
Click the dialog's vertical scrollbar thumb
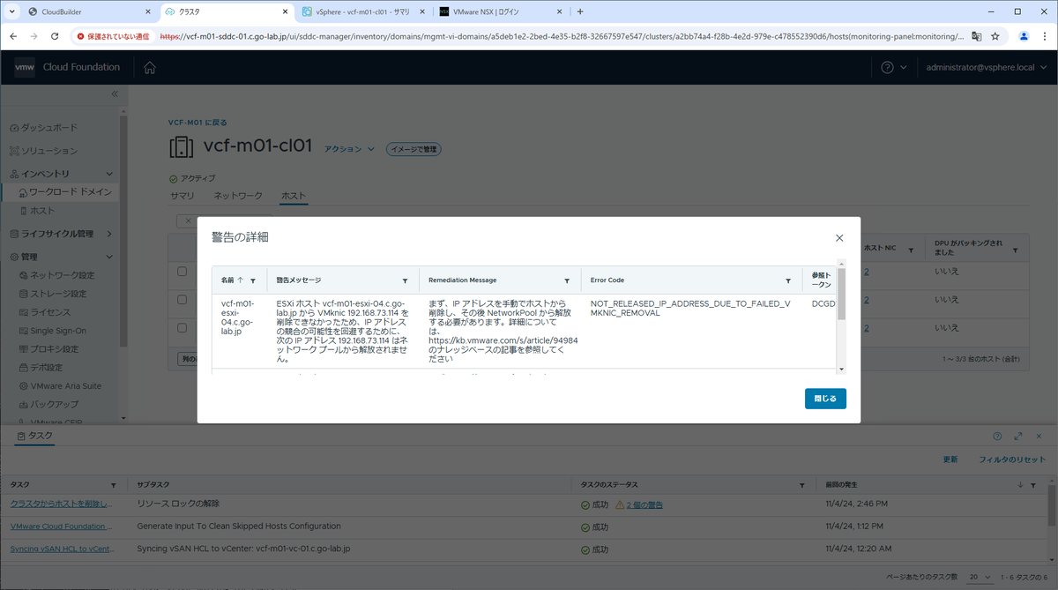(x=841, y=295)
